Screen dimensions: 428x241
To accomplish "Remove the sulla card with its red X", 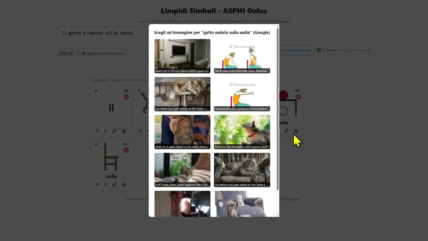I will (x=298, y=97).
